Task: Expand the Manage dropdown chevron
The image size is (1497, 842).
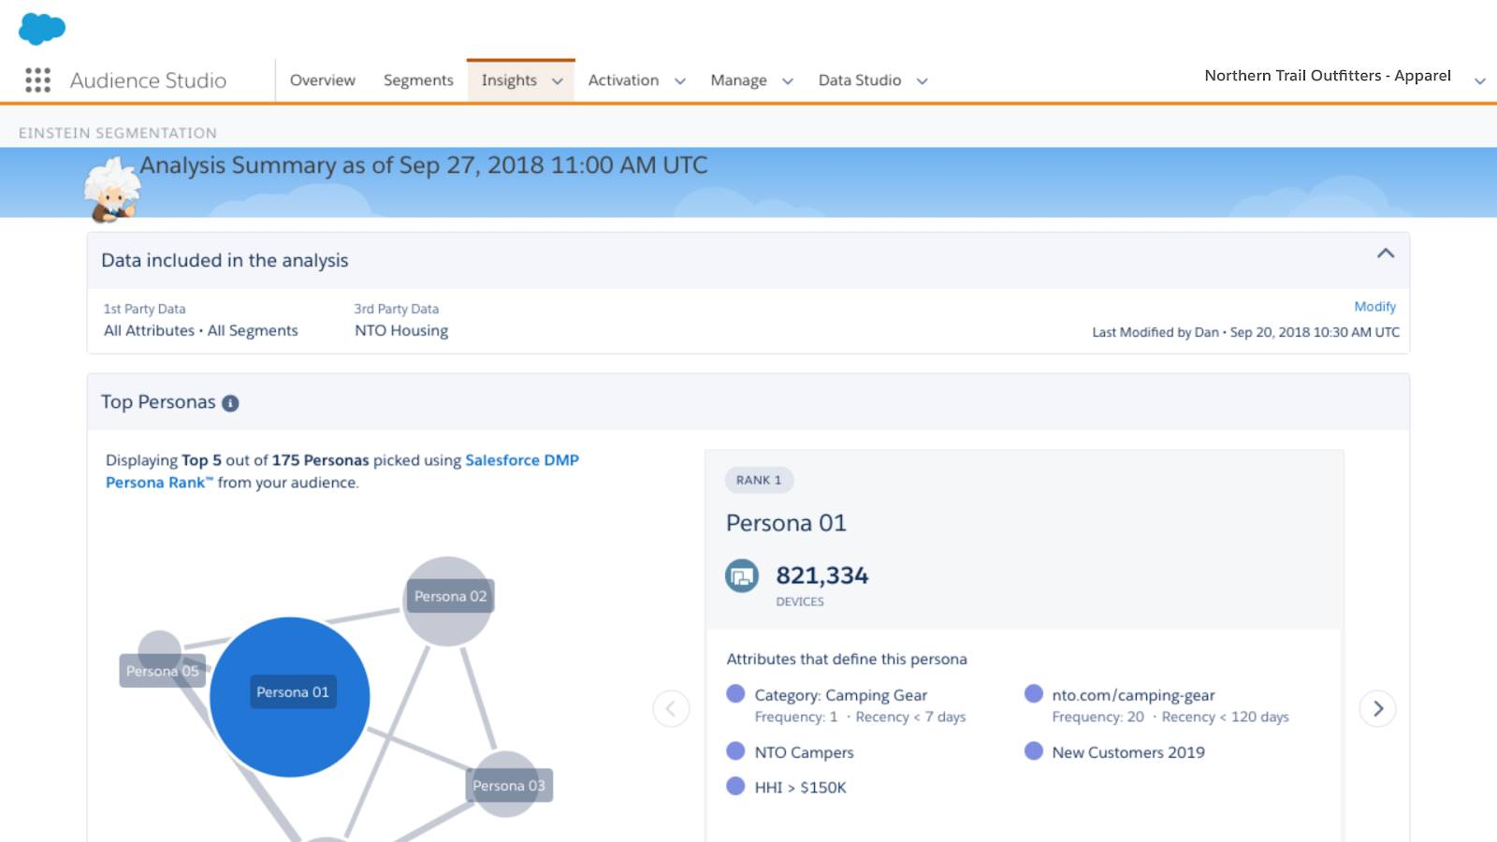Action: (788, 81)
